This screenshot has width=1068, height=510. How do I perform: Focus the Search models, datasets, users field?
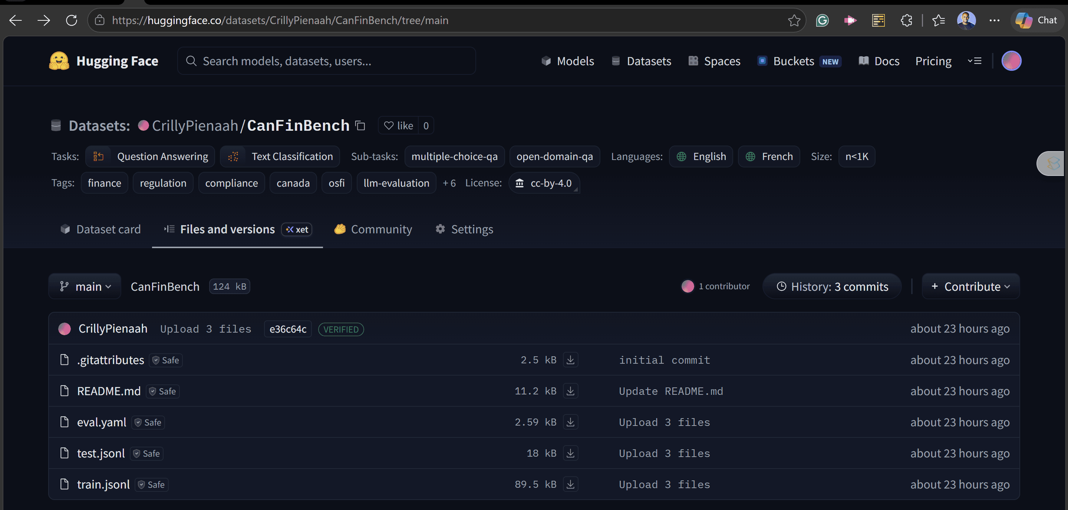326,61
